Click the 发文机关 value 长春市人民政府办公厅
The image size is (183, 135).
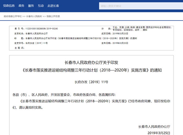click(x=37, y=33)
